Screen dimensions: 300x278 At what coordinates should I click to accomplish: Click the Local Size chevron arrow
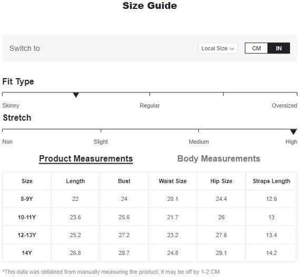pos(232,49)
